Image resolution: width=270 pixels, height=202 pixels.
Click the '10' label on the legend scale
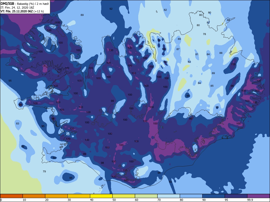click(24, 200)
